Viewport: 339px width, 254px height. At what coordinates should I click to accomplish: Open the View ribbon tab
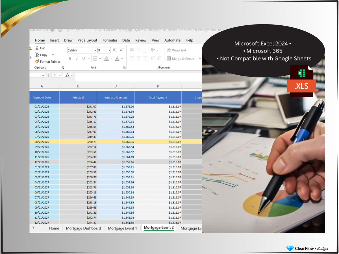click(155, 40)
